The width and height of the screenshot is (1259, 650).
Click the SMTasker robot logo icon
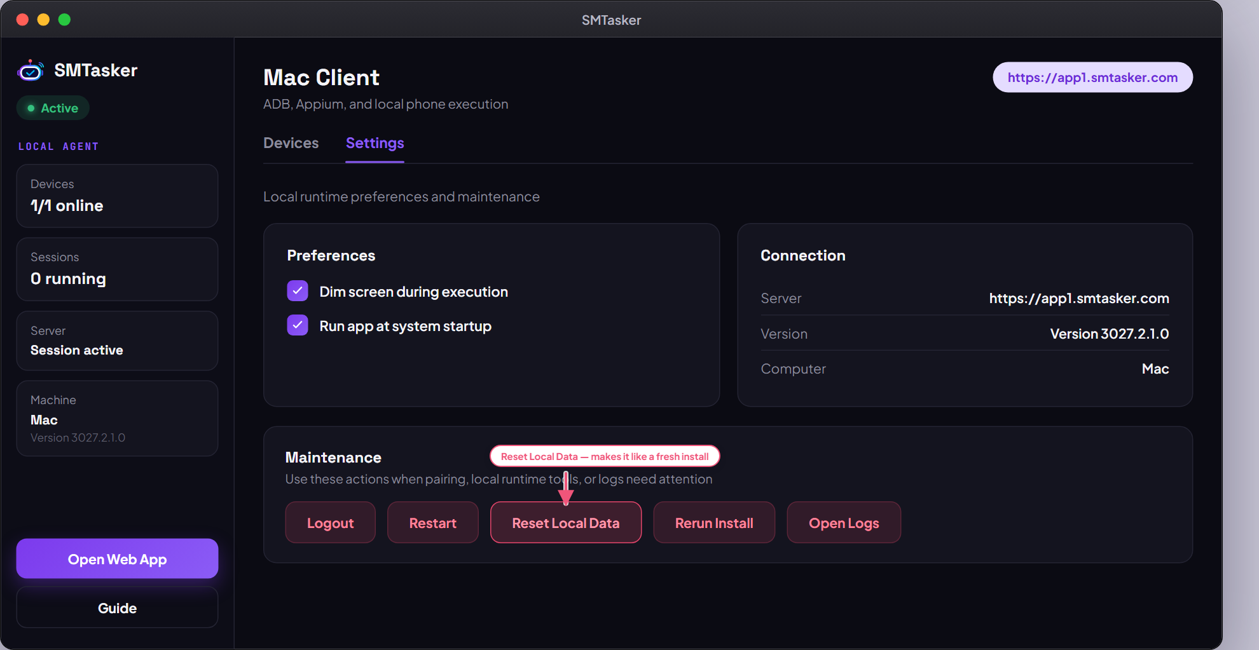pyautogui.click(x=31, y=71)
